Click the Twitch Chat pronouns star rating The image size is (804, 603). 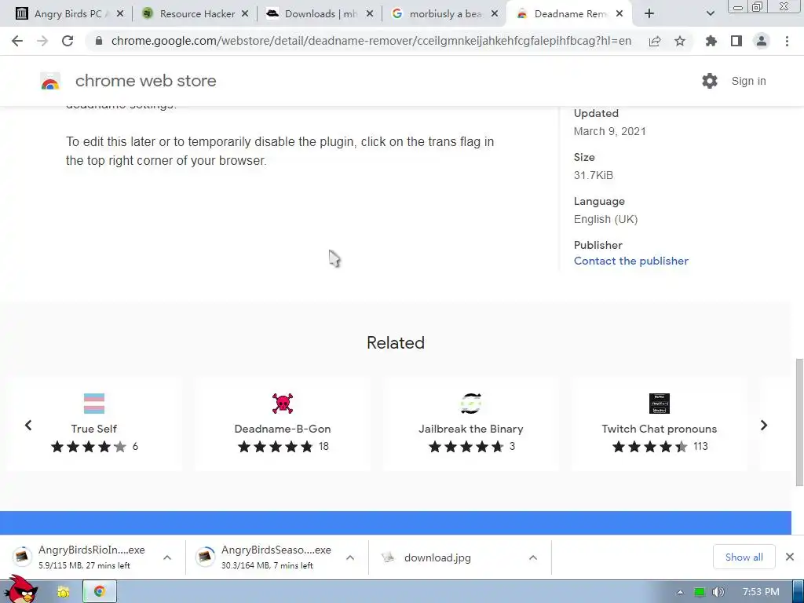(650, 447)
